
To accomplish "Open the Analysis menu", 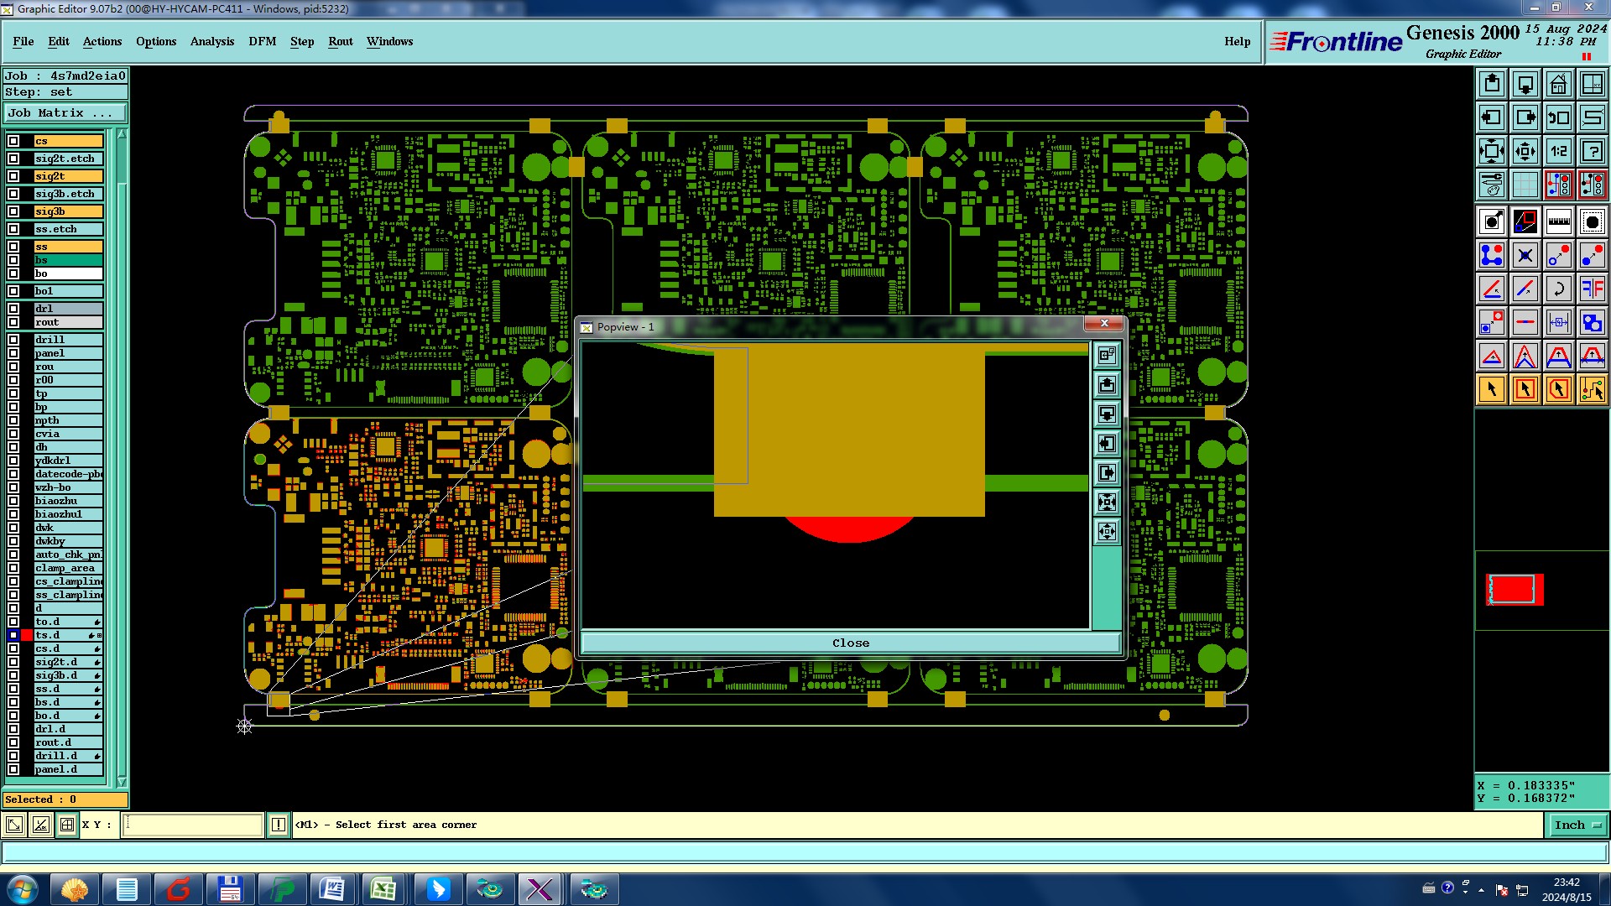I will [211, 41].
